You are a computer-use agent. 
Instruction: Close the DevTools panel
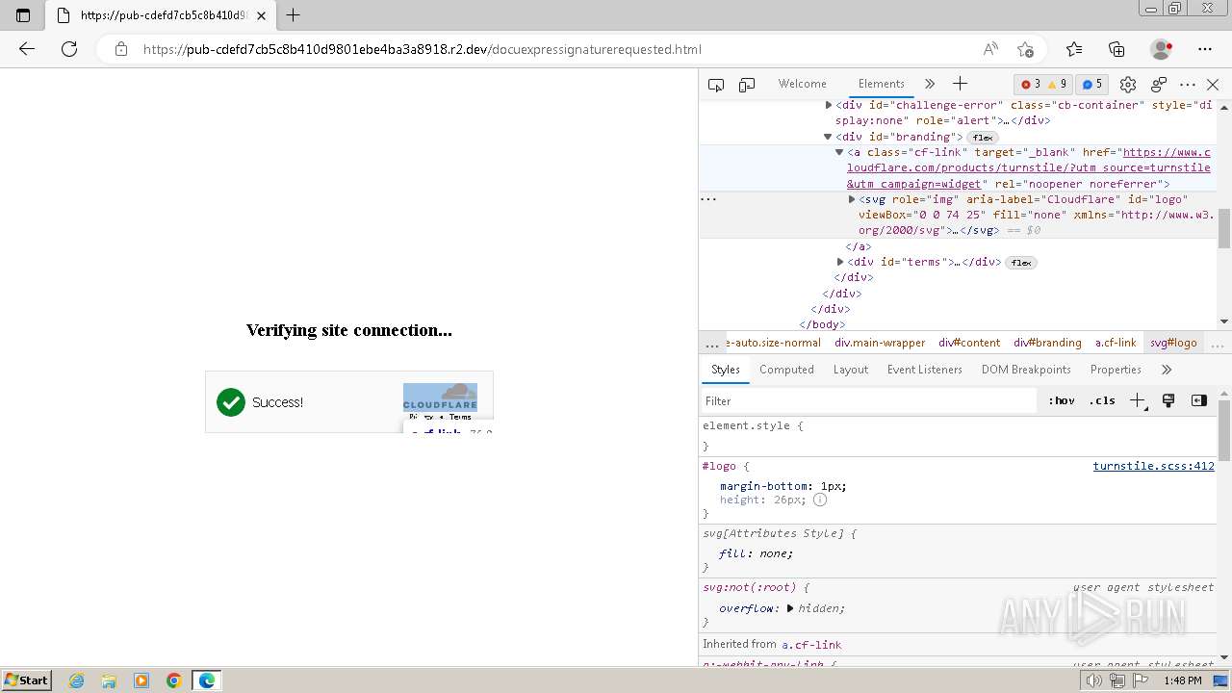coord(1213,85)
